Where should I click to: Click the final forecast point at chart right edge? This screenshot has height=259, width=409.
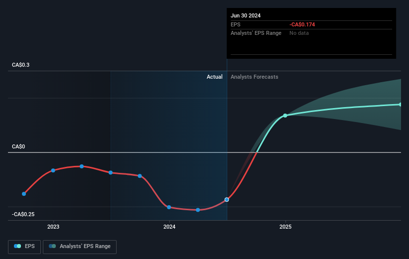[400, 105]
